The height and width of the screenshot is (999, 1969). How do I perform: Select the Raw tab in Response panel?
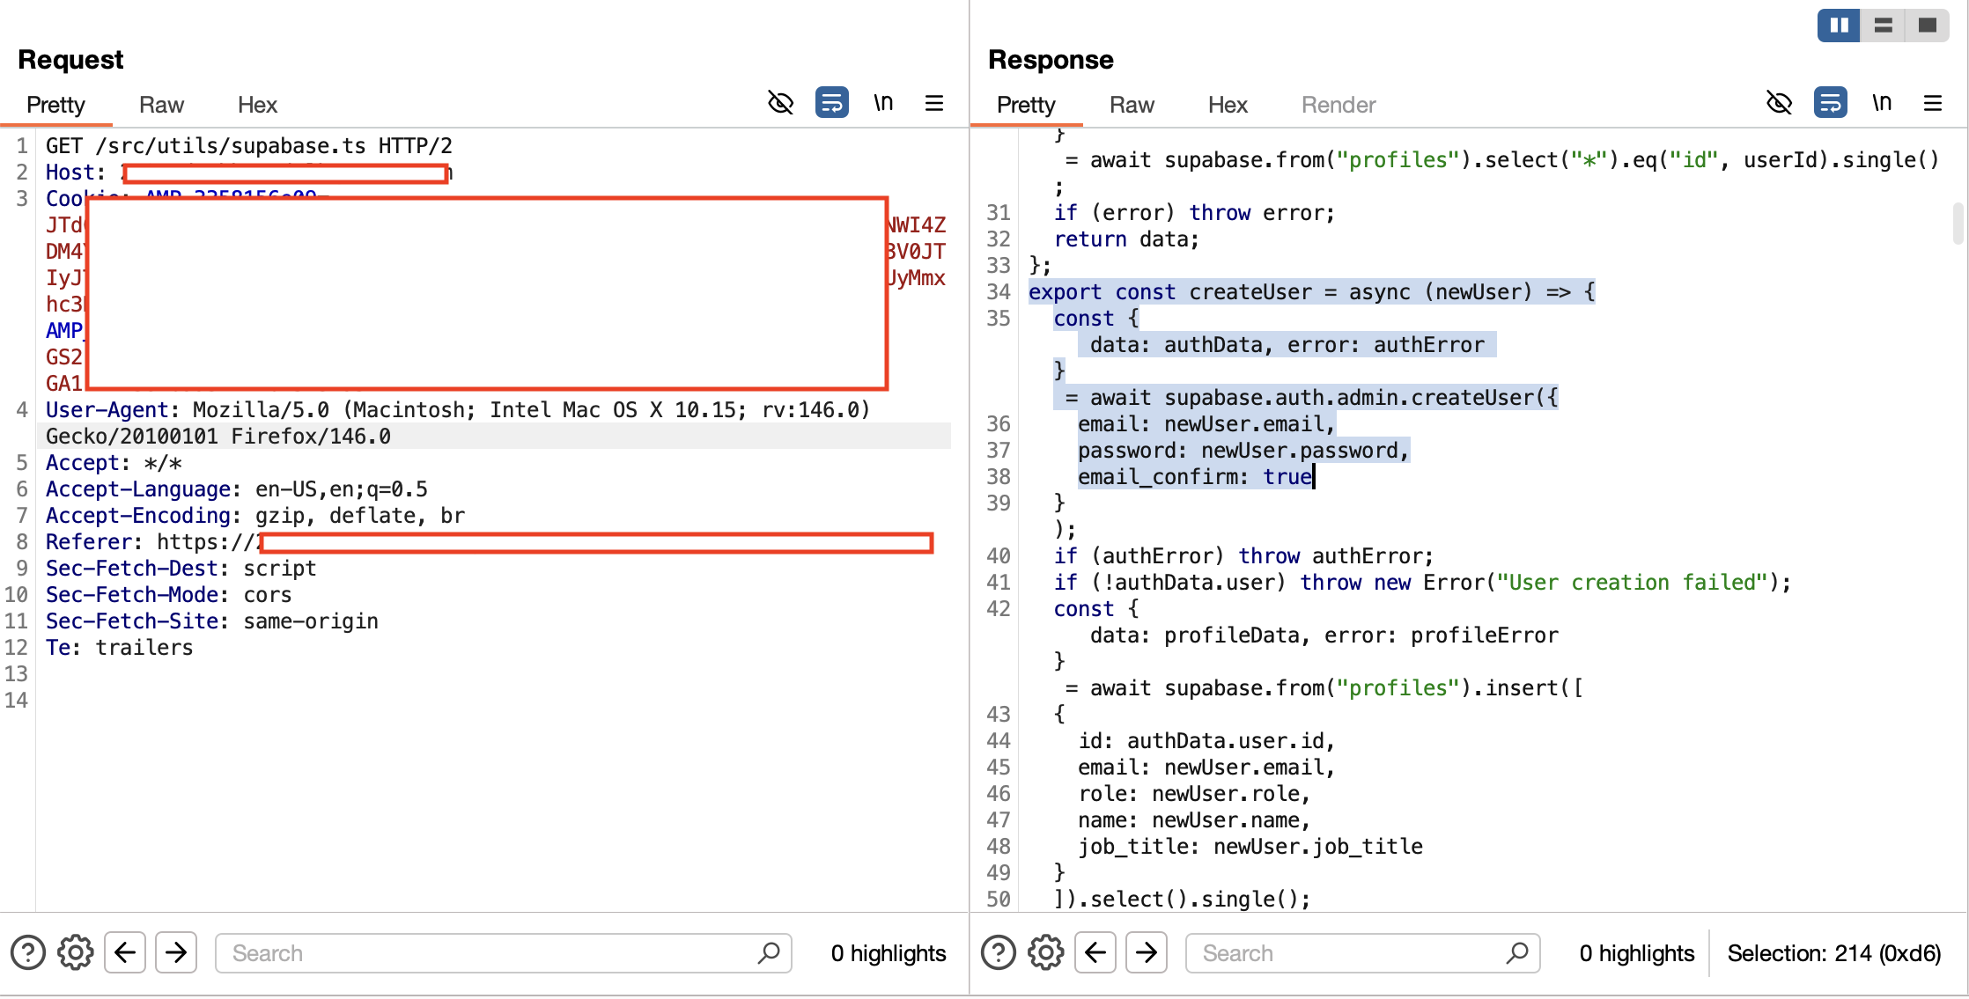tap(1132, 105)
